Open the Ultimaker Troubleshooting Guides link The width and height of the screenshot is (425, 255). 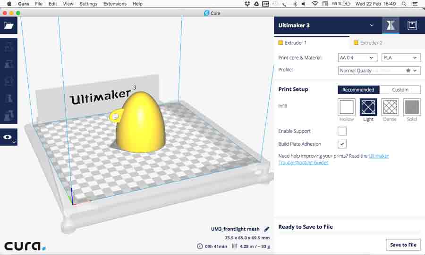(x=303, y=163)
